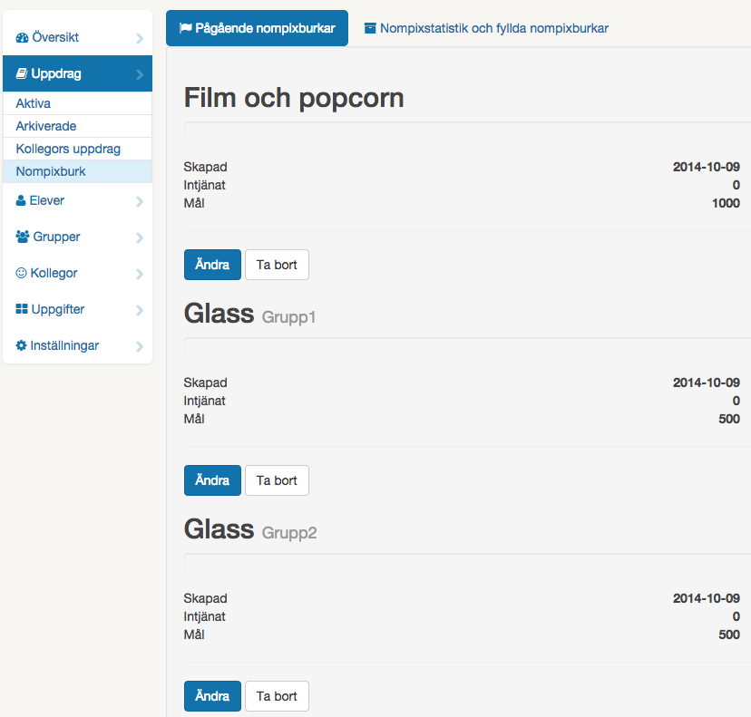751x717 pixels.
Task: Expand the Grupper section chevron
Action: (140, 237)
